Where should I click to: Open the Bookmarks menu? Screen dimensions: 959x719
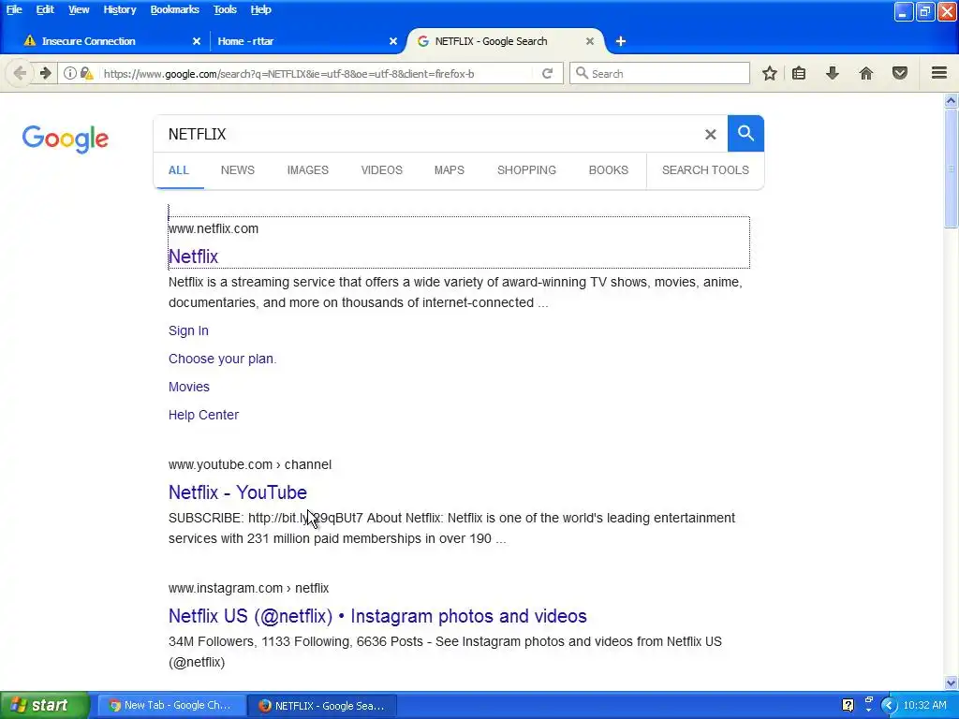click(175, 9)
